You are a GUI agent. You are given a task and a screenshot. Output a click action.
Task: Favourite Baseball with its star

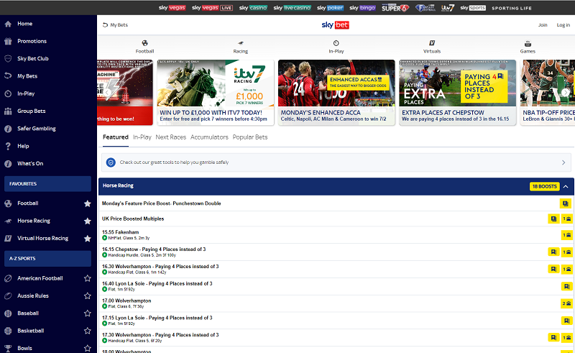coord(87,313)
